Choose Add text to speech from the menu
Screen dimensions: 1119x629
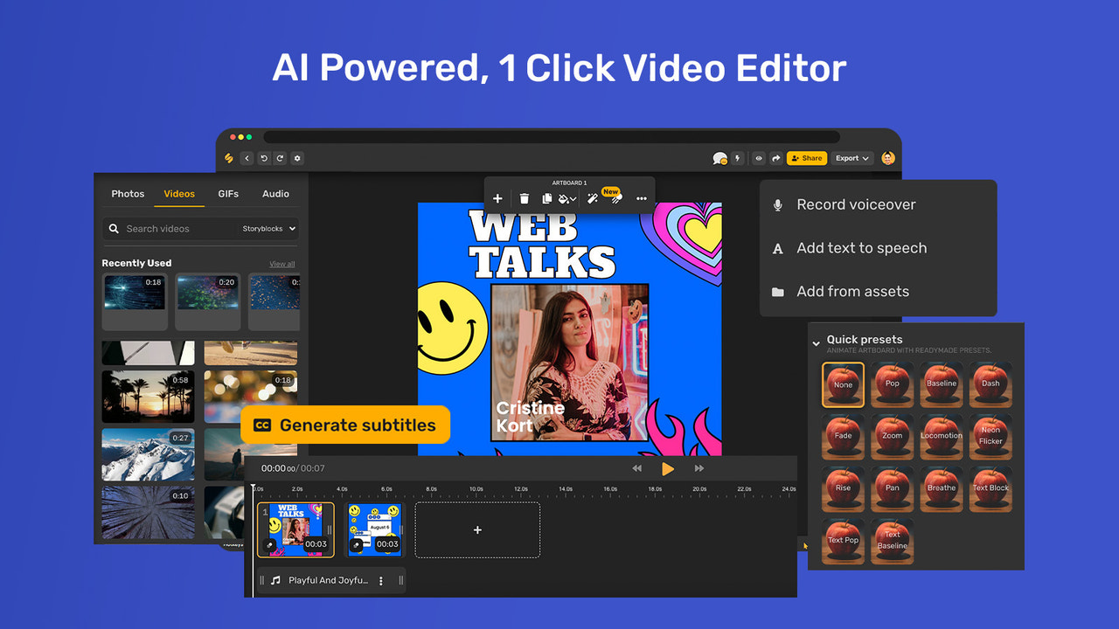pos(861,248)
